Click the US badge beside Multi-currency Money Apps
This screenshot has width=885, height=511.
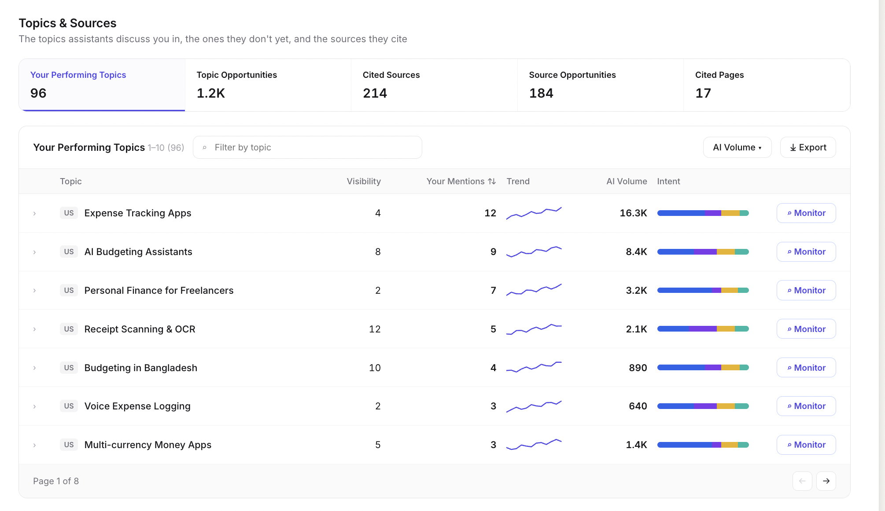coord(69,445)
